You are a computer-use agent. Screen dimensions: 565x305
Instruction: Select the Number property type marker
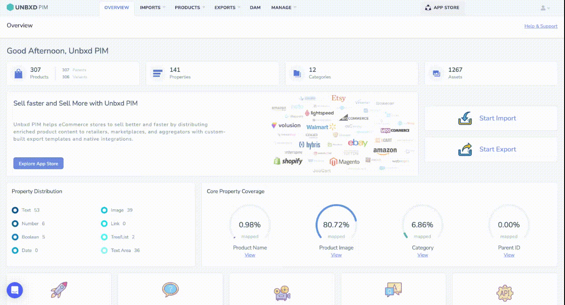15,223
